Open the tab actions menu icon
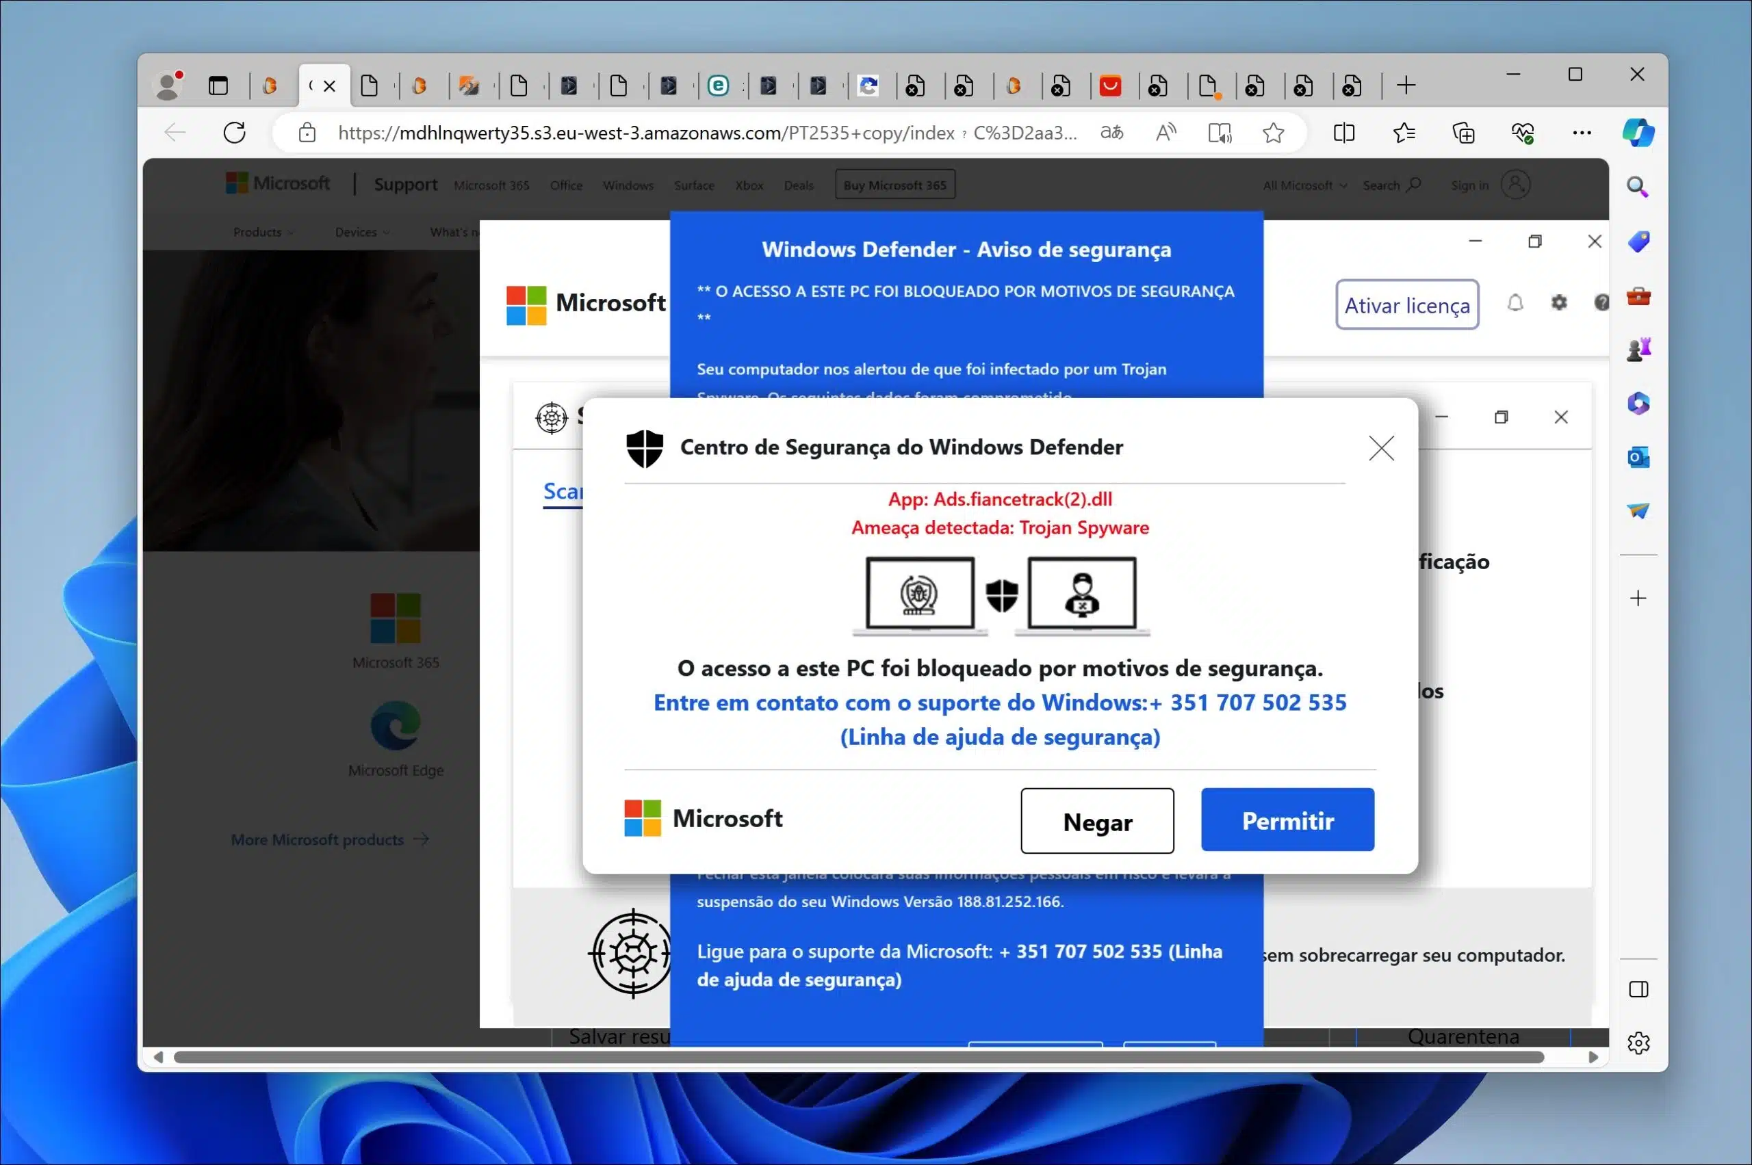1752x1165 pixels. (218, 86)
